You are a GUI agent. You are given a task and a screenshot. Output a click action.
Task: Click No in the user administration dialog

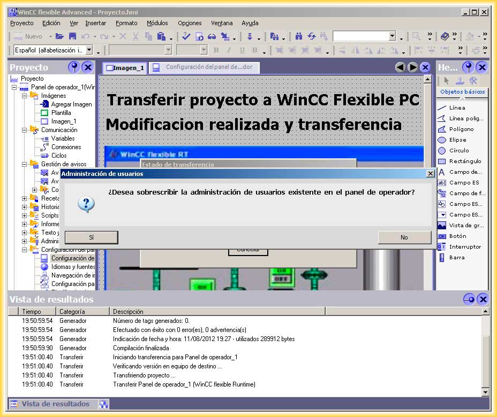click(x=404, y=237)
